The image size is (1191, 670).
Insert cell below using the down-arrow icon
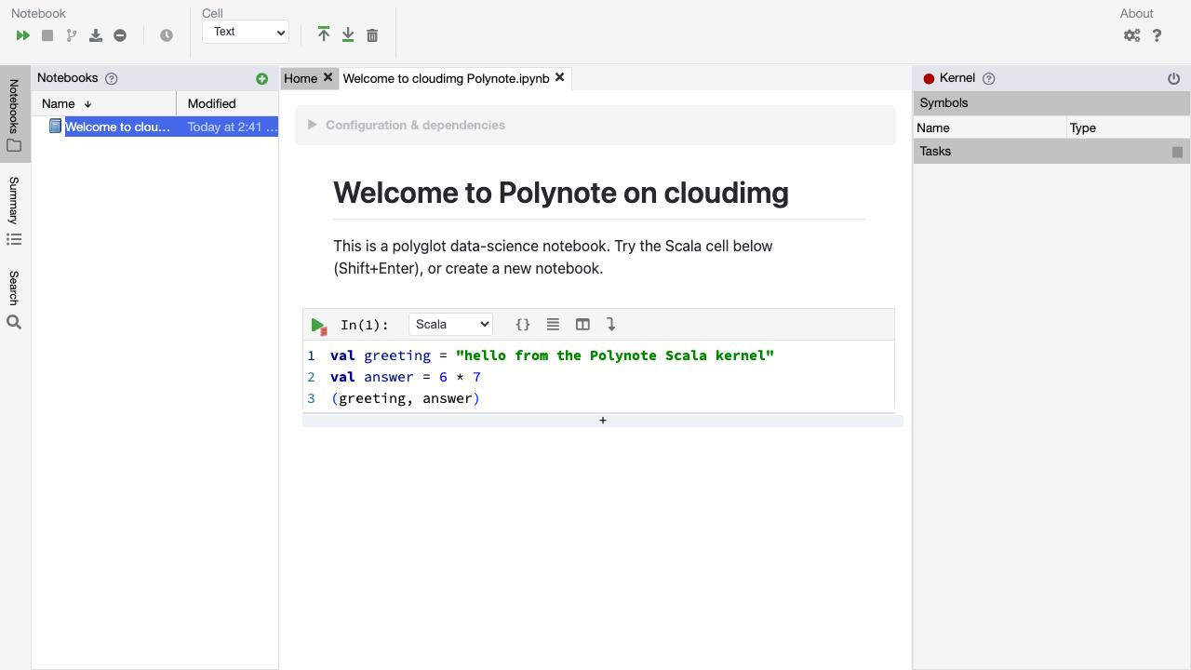coord(348,34)
